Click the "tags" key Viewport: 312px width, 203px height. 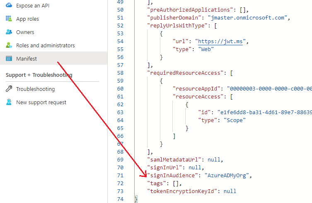(x=156, y=183)
